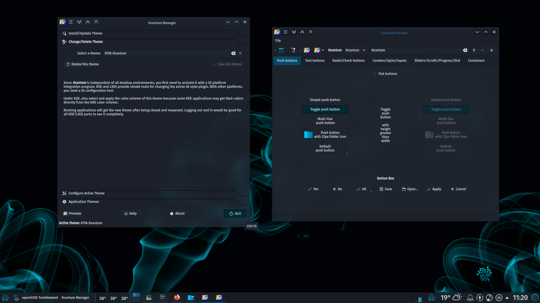Switch virtual desktops using pager widget

tap(136, 297)
